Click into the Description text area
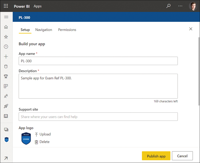200x163 pixels. coord(98,86)
